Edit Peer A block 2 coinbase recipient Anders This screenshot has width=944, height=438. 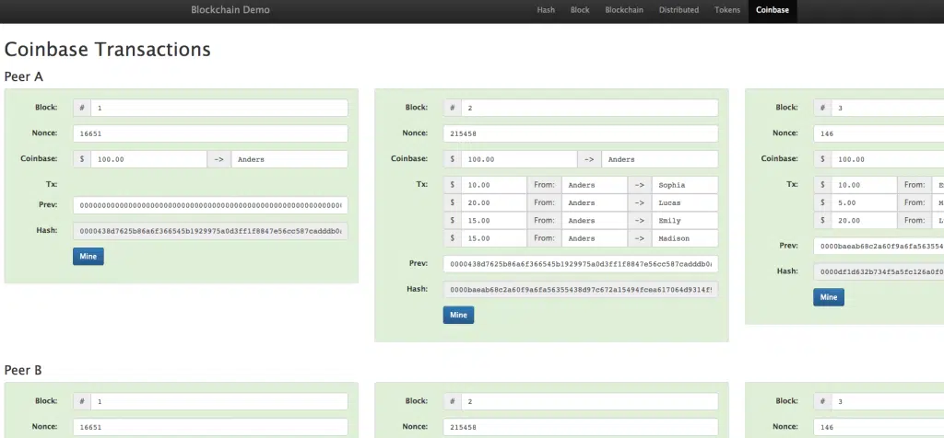point(660,159)
